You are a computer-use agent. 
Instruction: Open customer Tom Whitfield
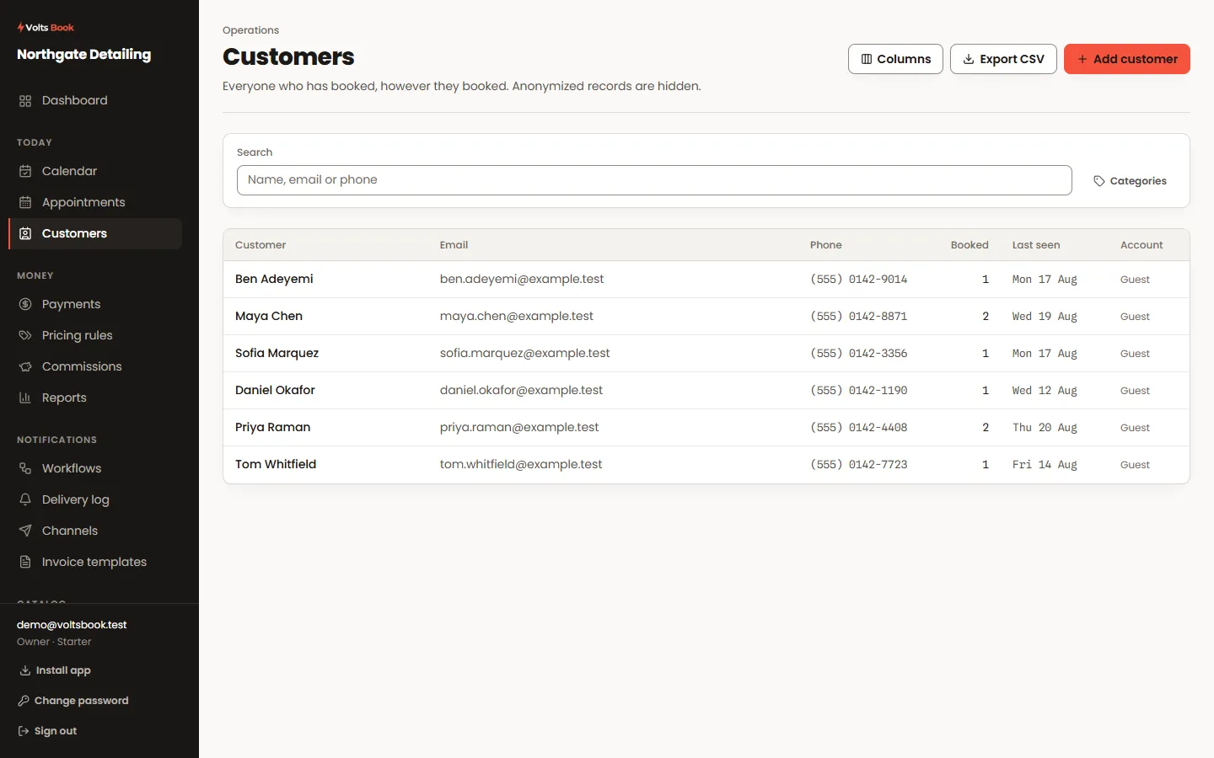click(276, 465)
